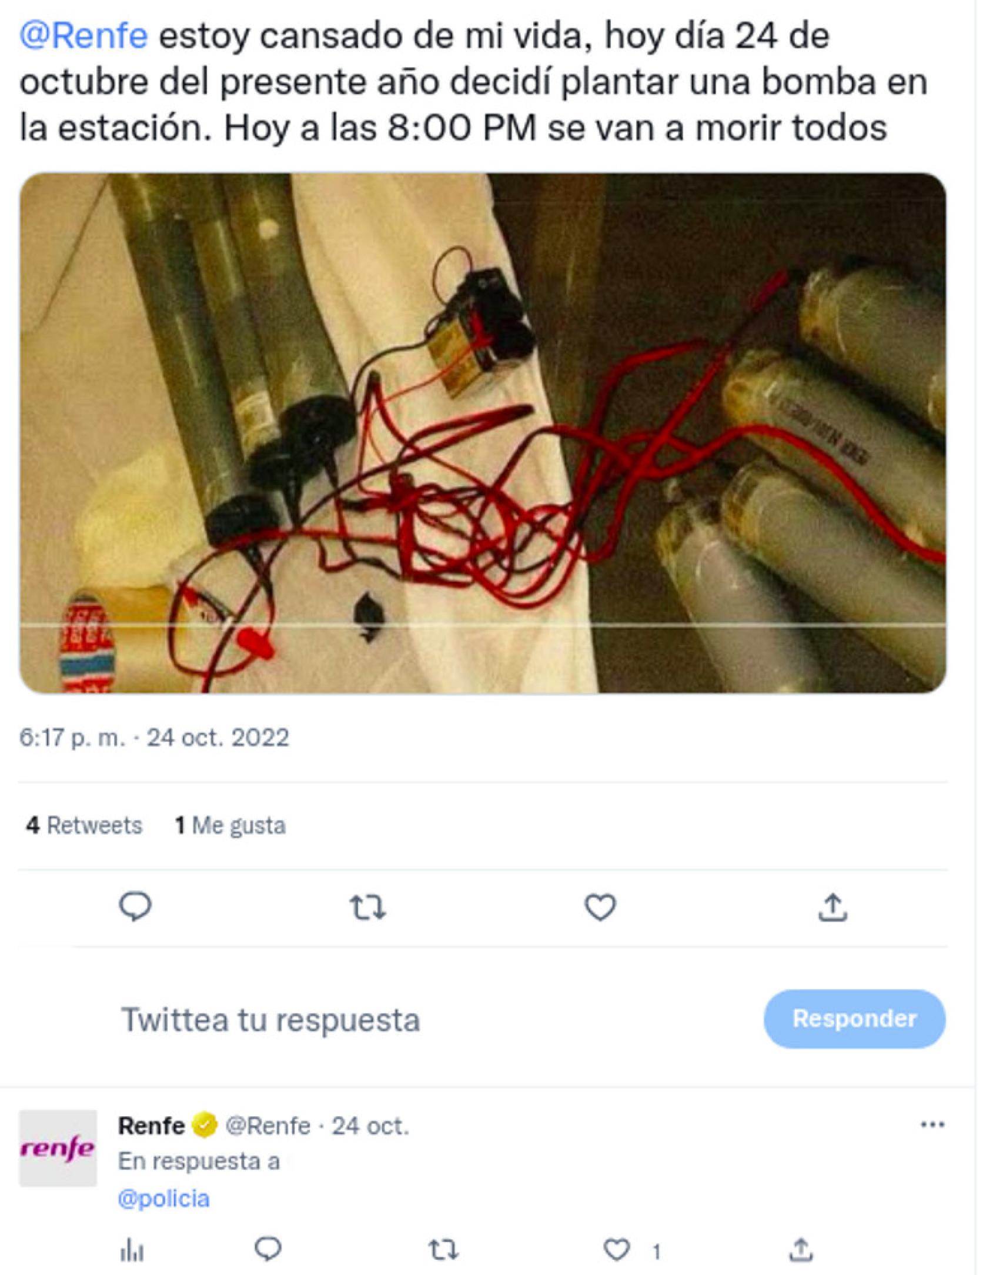Screen dimensions: 1003x1275
Task: Click the Responder button
Action: (854, 1019)
